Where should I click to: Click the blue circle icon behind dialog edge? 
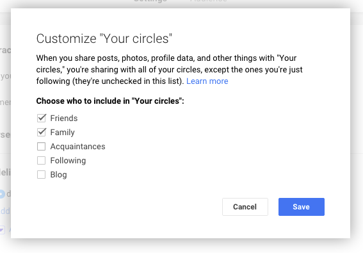point(2,194)
